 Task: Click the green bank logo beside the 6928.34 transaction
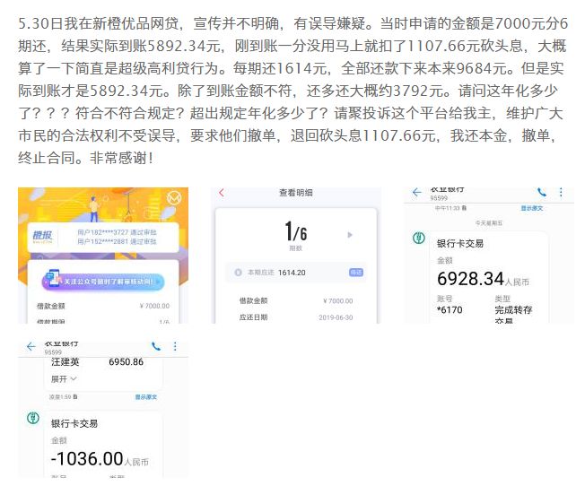point(419,238)
